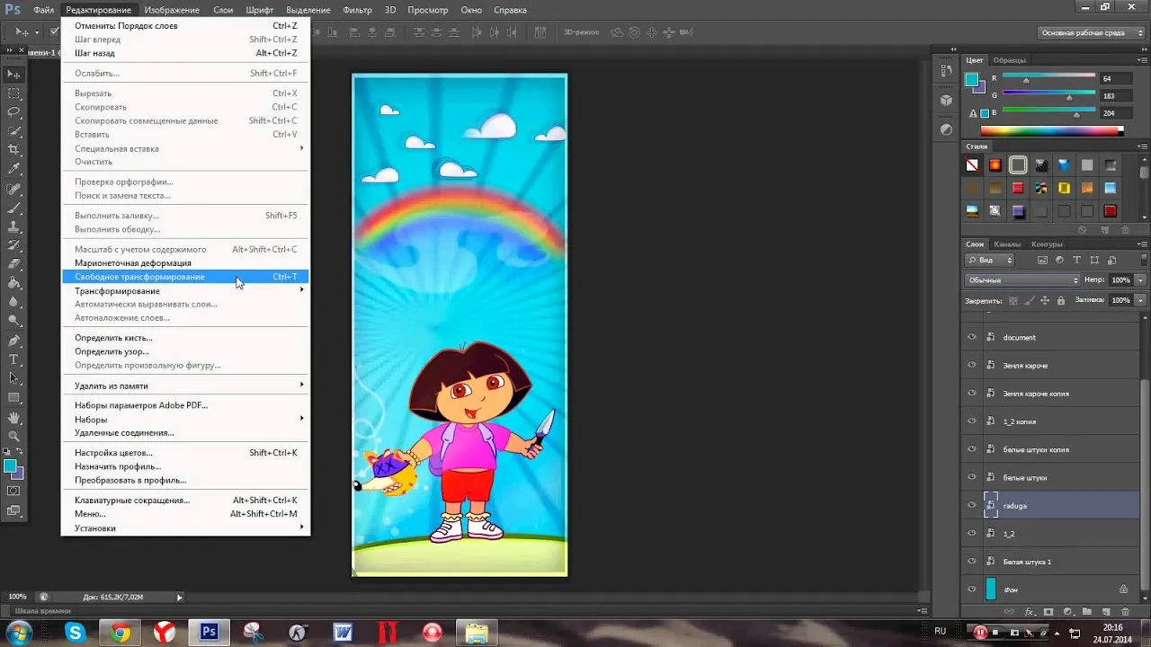Select the Eraser tool
Image resolution: width=1151 pixels, height=647 pixels.
(13, 264)
